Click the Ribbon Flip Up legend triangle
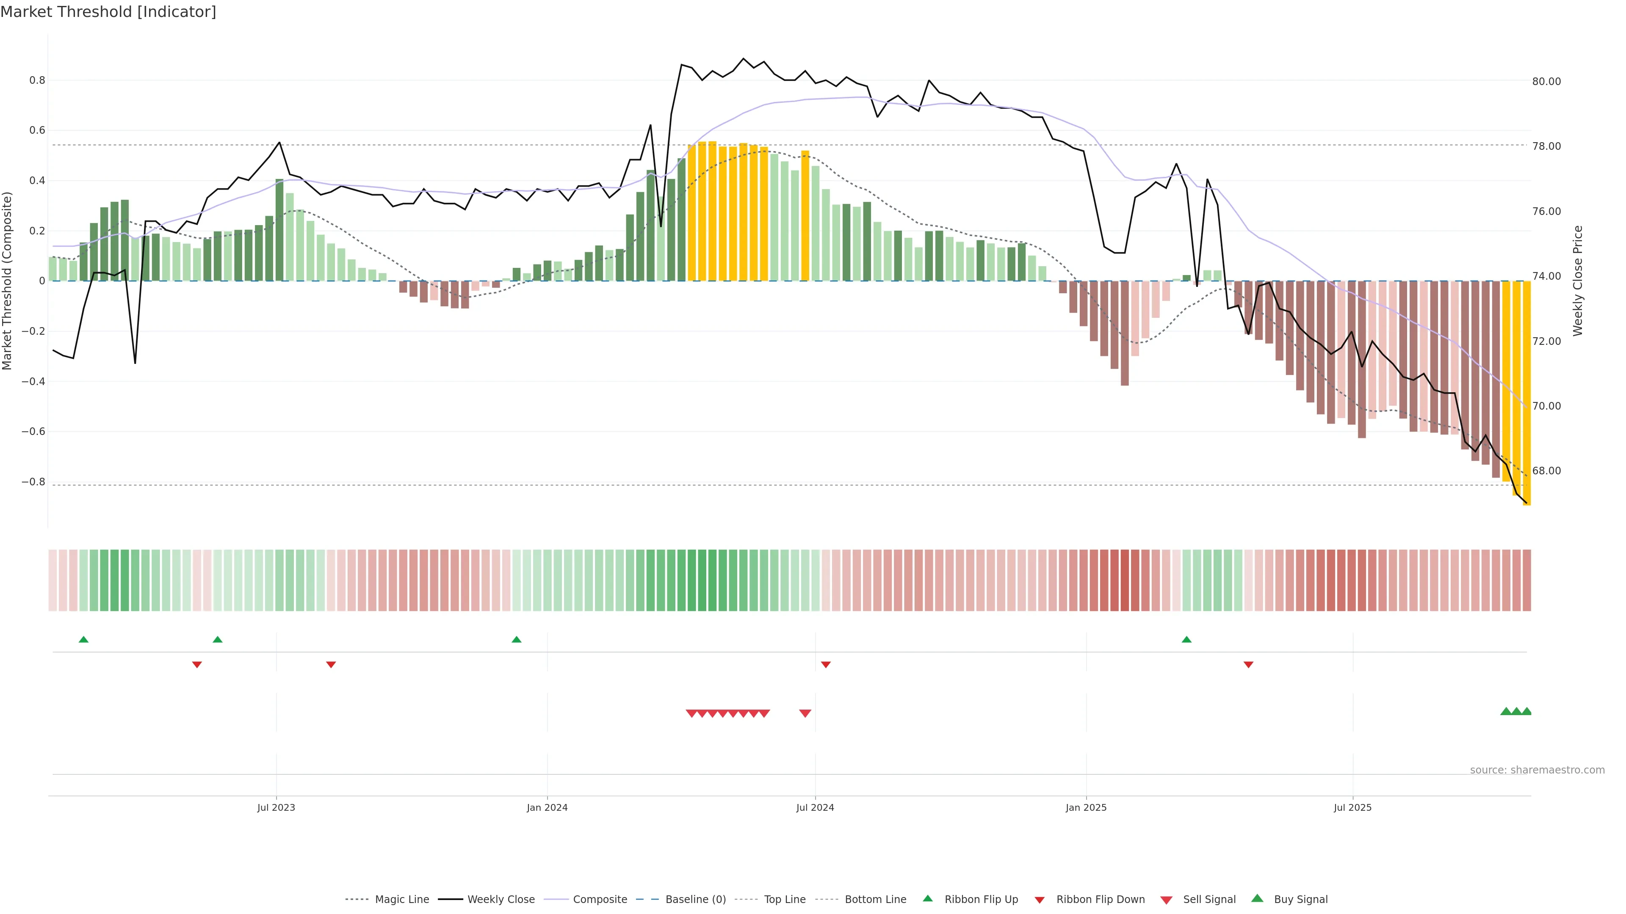 point(927,898)
